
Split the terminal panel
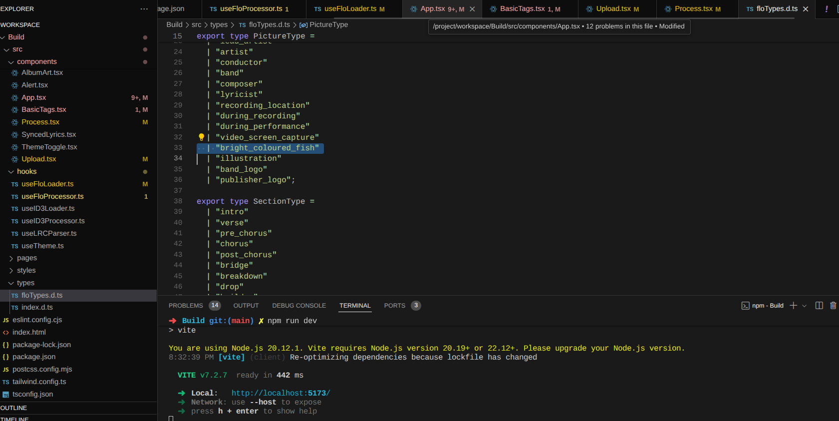point(819,306)
